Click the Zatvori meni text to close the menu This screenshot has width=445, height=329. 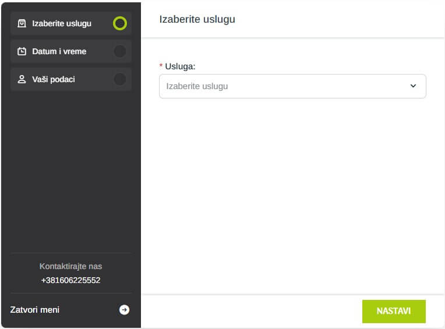pyautogui.click(x=35, y=310)
